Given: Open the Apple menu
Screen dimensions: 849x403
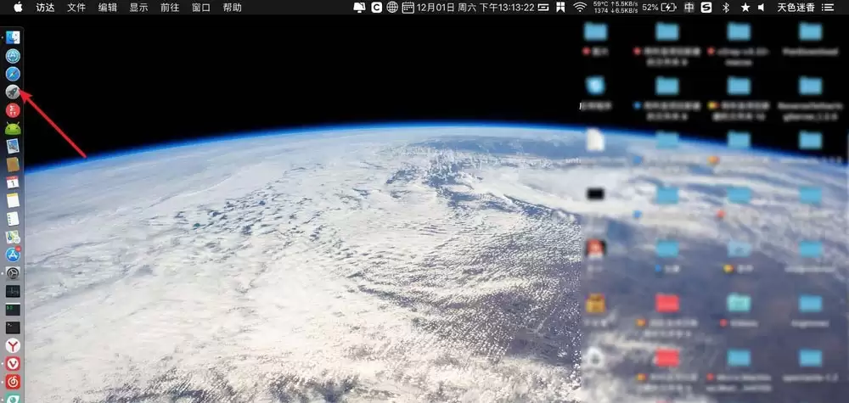Looking at the screenshot, I should coord(19,7).
